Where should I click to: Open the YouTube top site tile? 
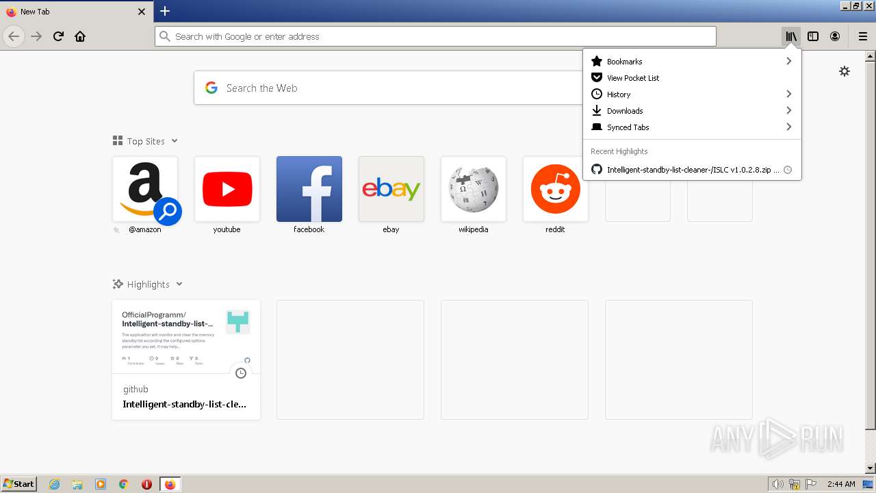(227, 189)
